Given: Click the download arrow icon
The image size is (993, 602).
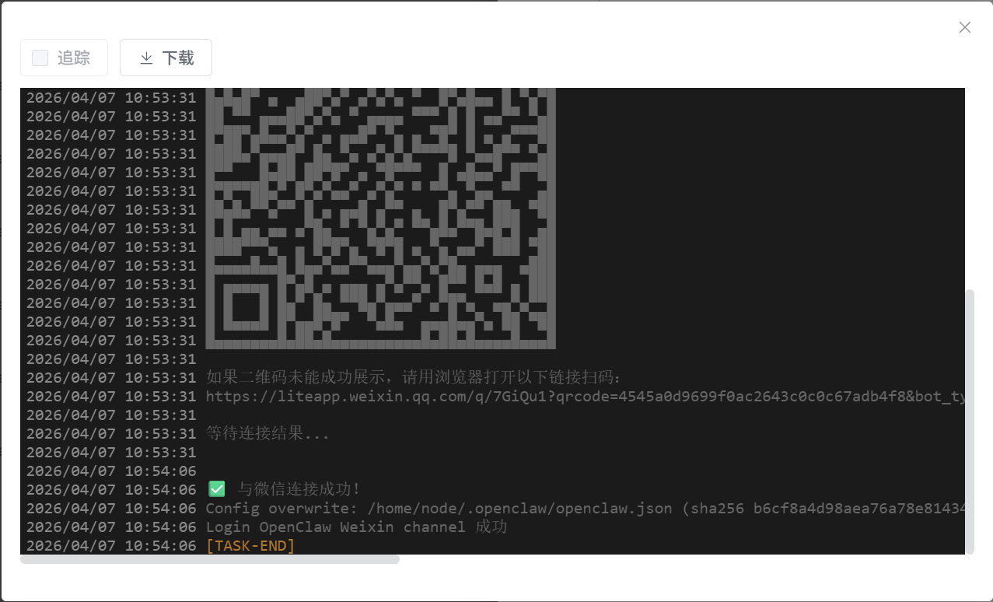Looking at the screenshot, I should 146,58.
